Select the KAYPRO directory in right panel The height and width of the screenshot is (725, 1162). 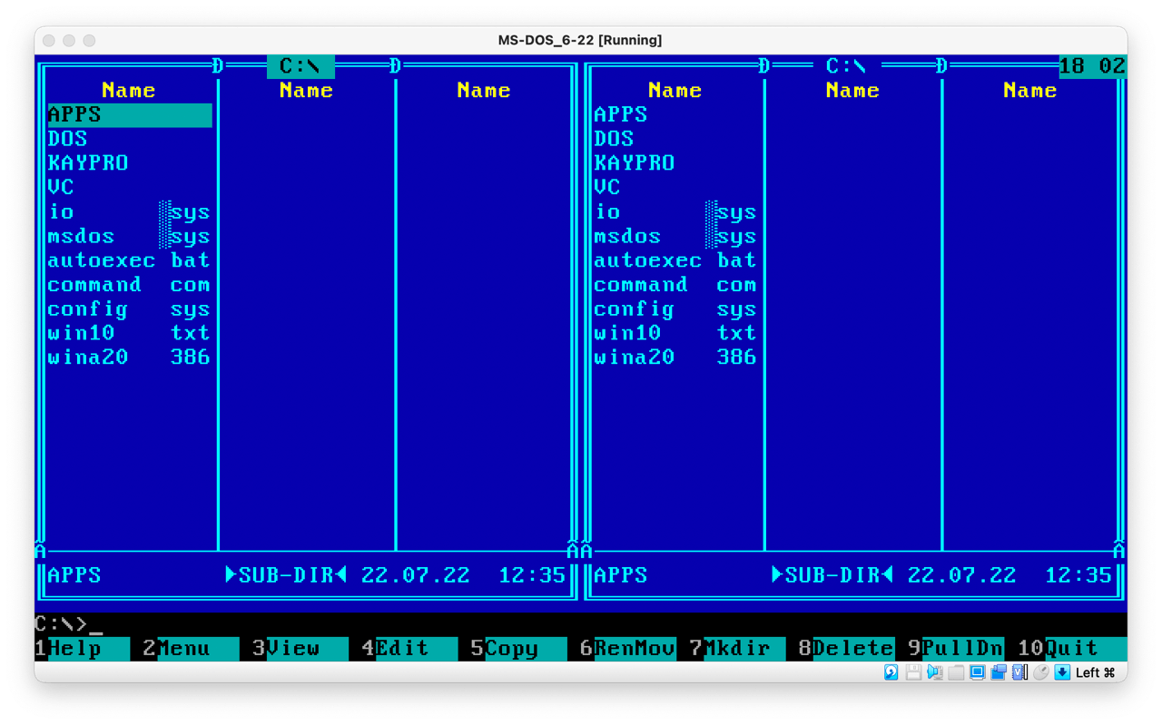(x=675, y=163)
